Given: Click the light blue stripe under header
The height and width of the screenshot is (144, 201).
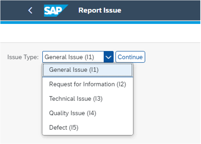Looking at the screenshot, I should pyautogui.click(x=100, y=23).
